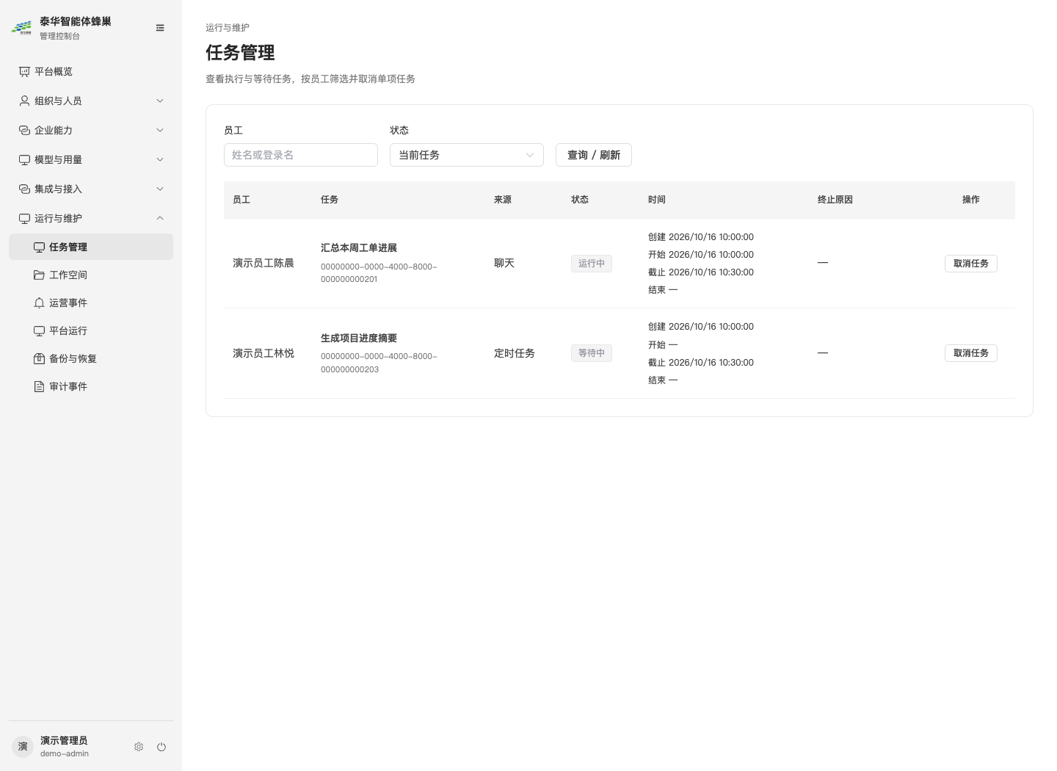Expand the 集成与接入 menu chevron
The image size is (1057, 771).
pos(160,189)
